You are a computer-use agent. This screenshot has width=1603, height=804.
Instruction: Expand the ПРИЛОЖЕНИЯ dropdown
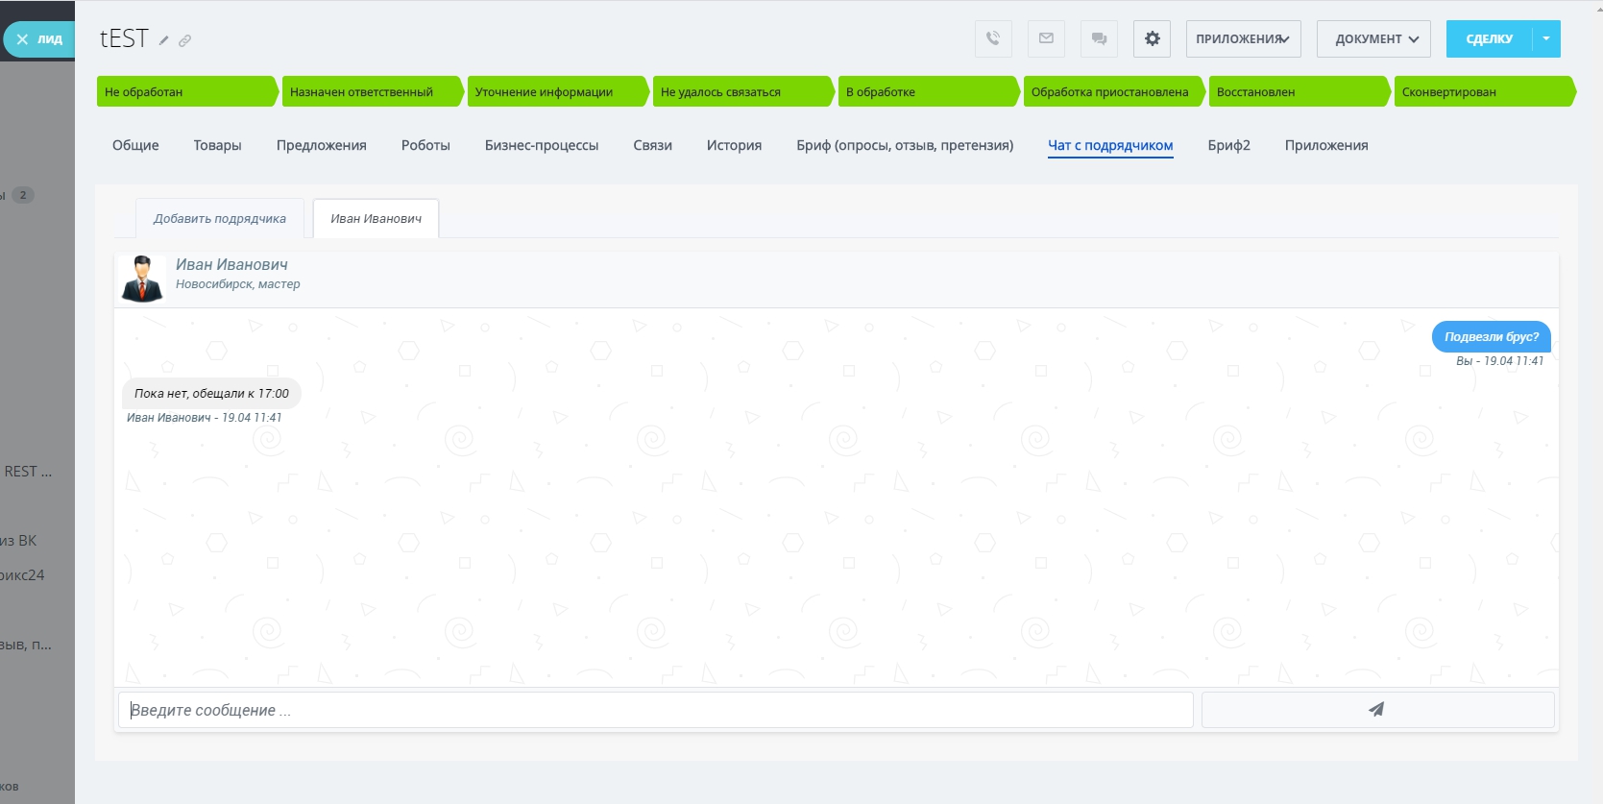coord(1243,38)
